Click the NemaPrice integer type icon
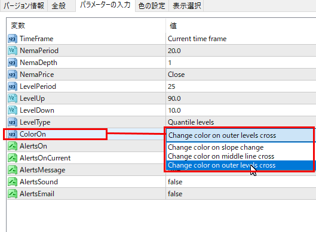 coord(13,75)
